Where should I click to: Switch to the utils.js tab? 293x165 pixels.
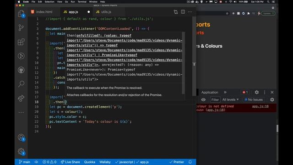click(106, 12)
